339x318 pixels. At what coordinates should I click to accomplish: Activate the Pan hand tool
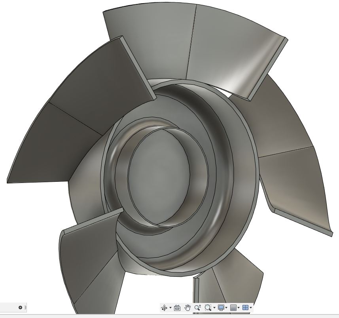(x=187, y=308)
